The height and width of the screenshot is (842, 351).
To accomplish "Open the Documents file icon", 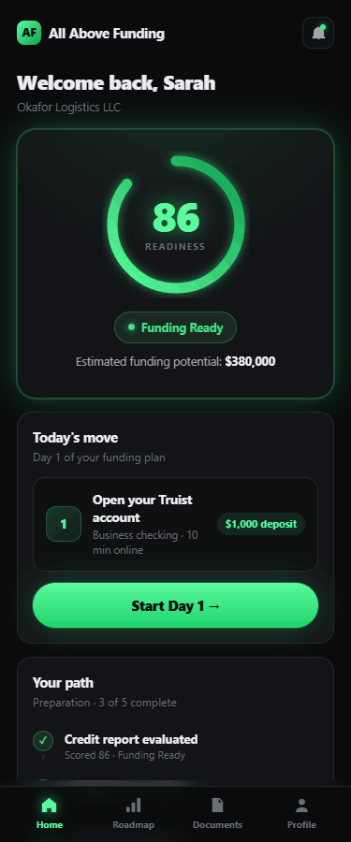I will tap(217, 805).
